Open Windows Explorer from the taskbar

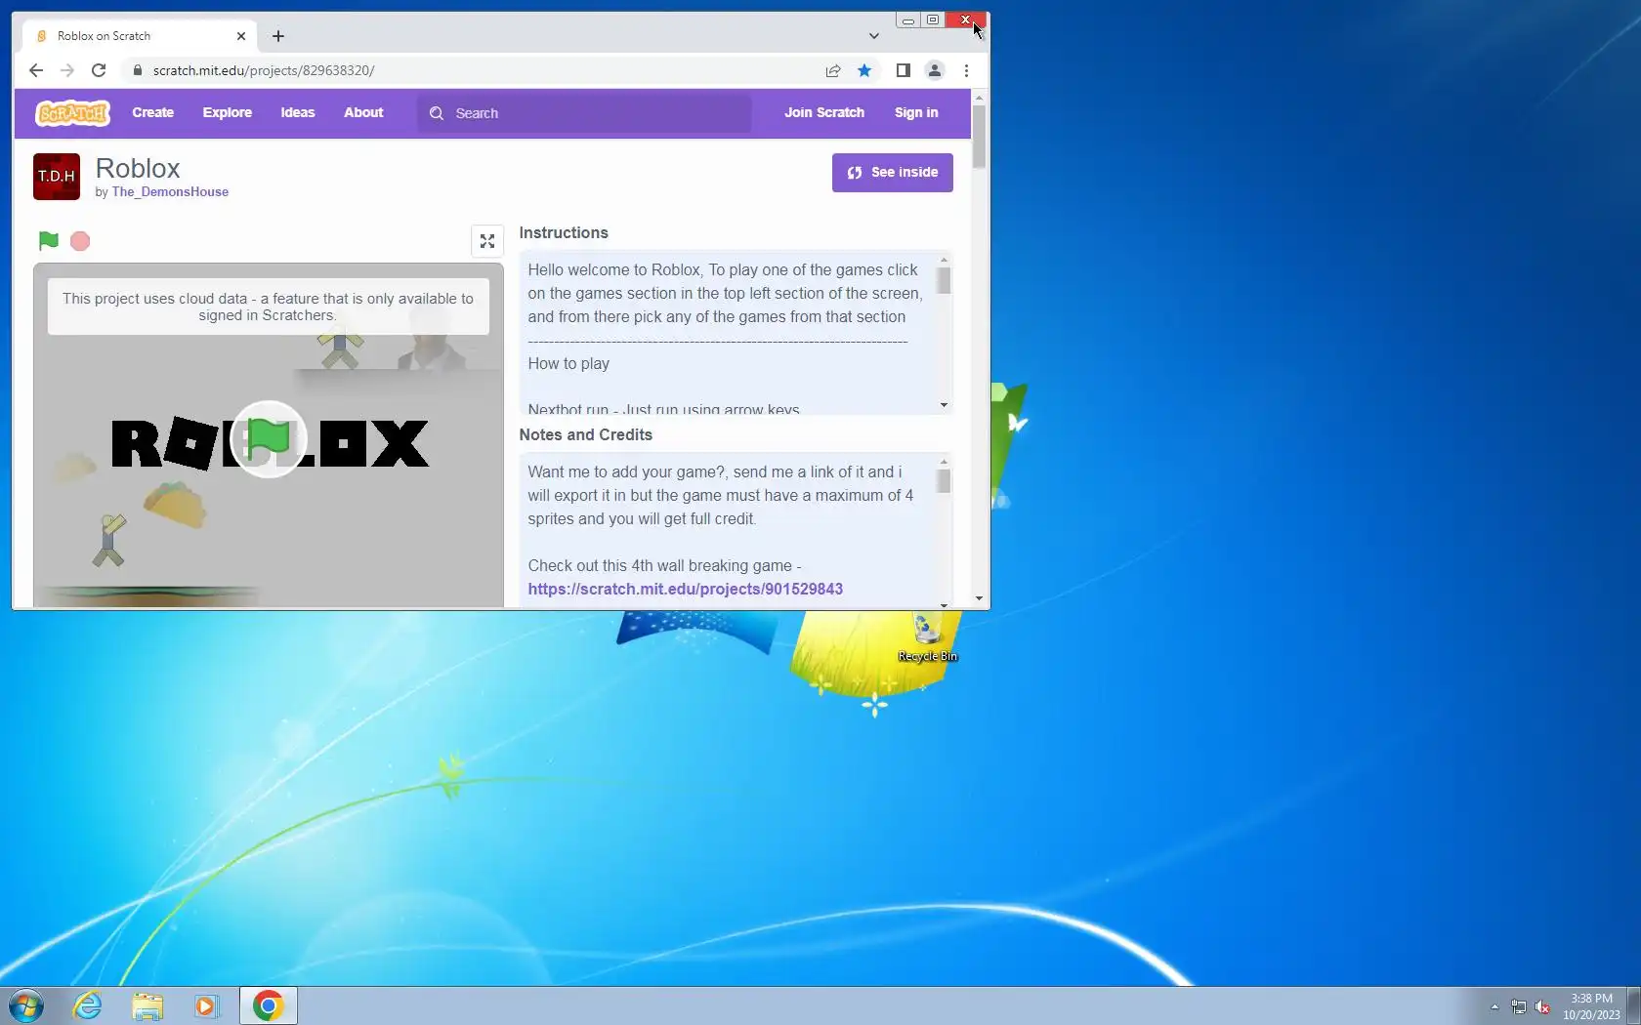pyautogui.click(x=147, y=1005)
